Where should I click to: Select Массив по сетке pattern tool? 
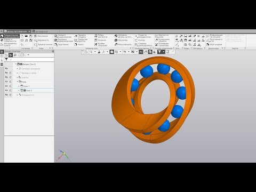tap(162, 36)
